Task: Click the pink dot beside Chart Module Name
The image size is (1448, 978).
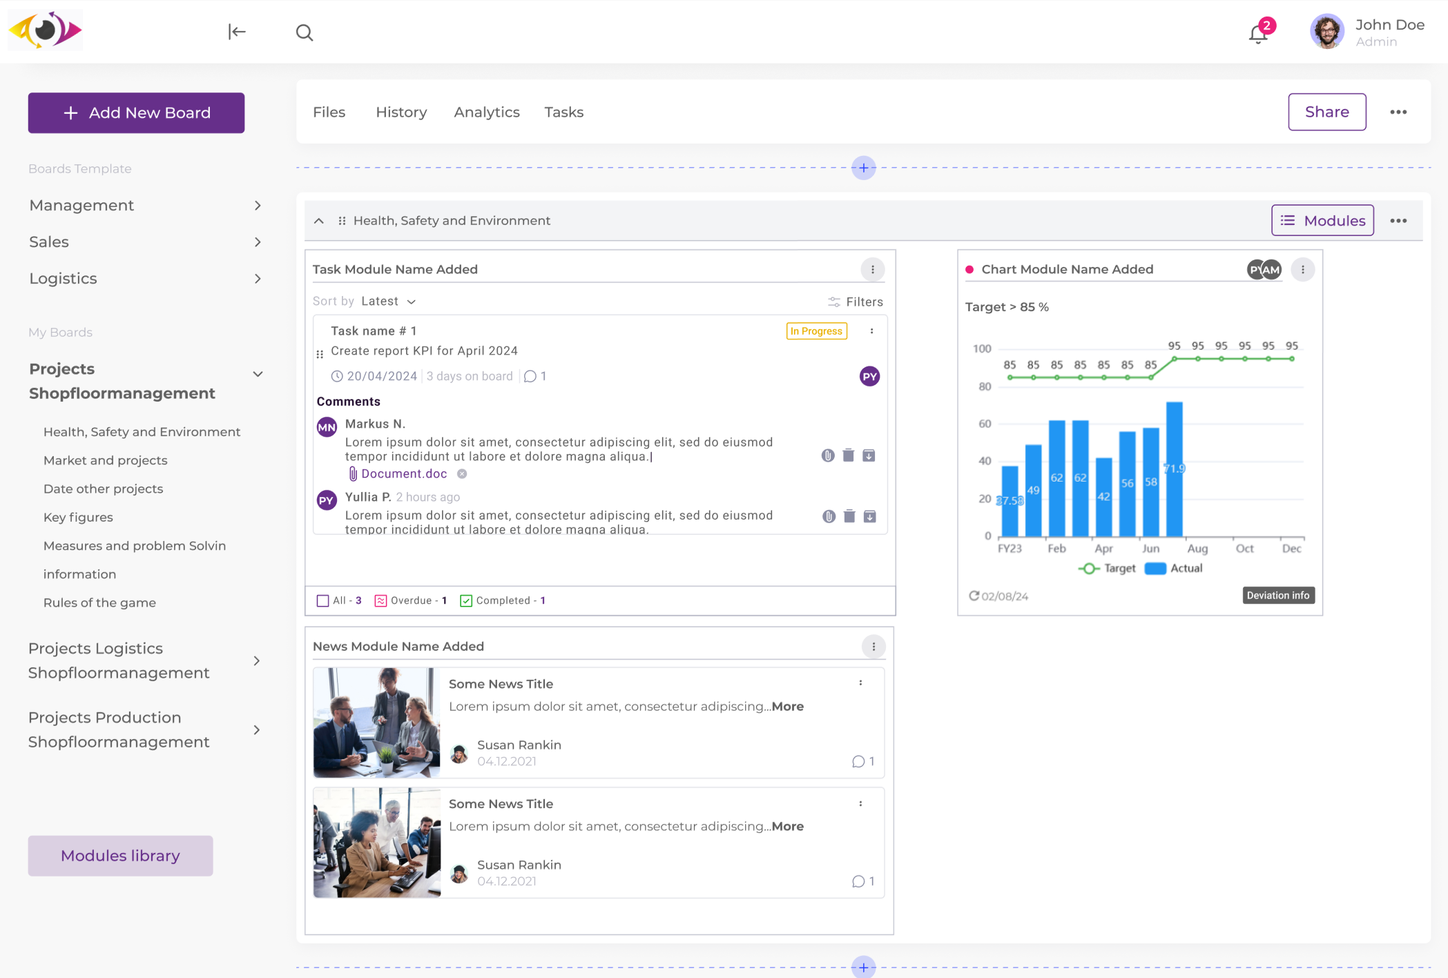Action: tap(970, 269)
